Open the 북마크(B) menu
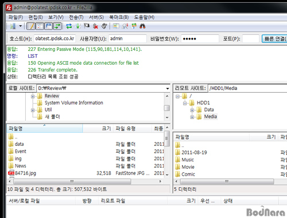The image size is (287, 218). tap(119, 17)
